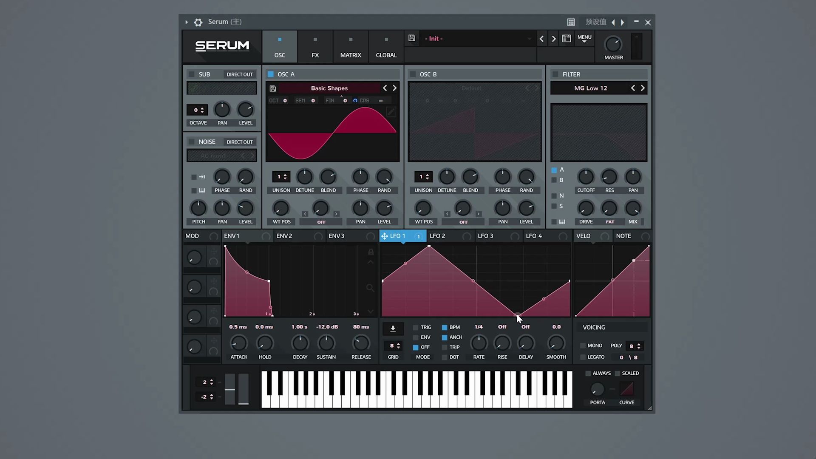Click the MASTER volume knob

(613, 44)
